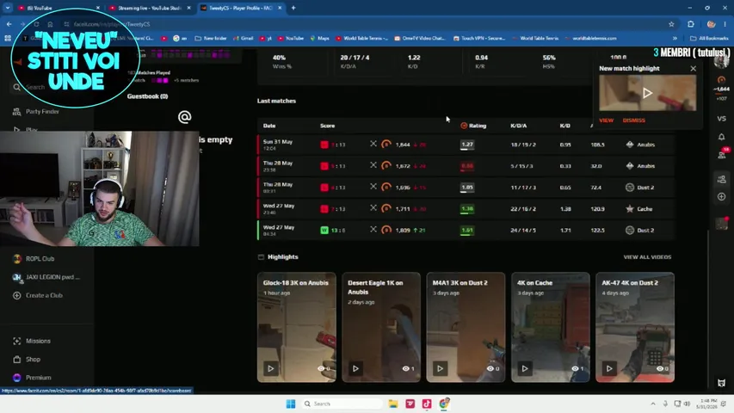This screenshot has width=734, height=413.
Task: Click the orange ELO level icon in right sidebar
Action: pyautogui.click(x=721, y=80)
